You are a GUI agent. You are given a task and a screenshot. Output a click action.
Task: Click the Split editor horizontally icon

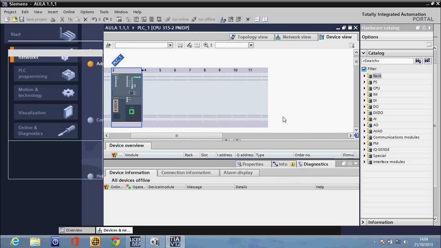(257, 19)
